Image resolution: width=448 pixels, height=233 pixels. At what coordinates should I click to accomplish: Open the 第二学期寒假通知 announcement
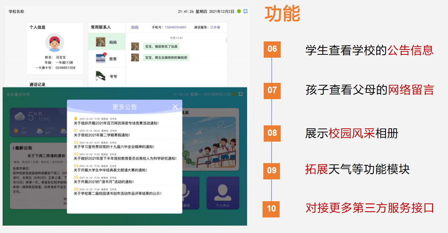point(102,135)
